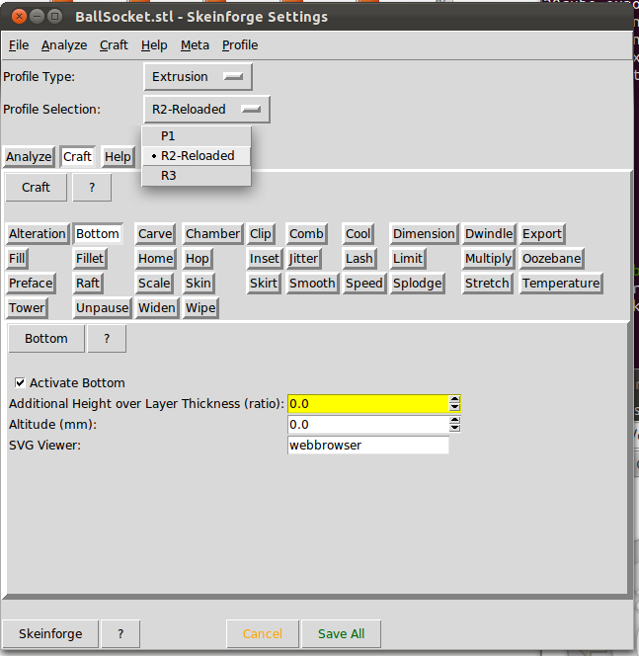
Task: Switch to the Analyze tab
Action: point(29,157)
